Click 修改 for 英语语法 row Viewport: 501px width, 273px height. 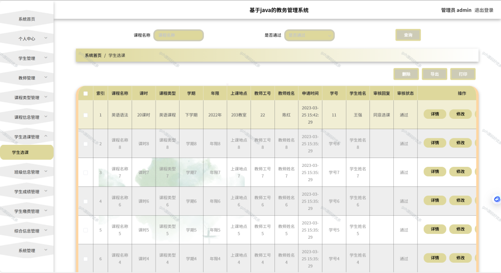(x=460, y=114)
